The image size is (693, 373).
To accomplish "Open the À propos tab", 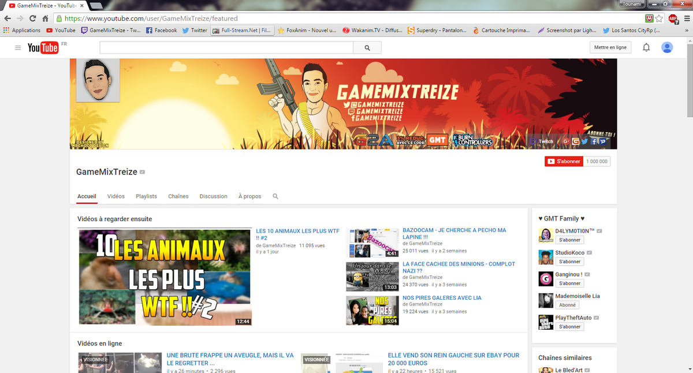I will coord(250,196).
